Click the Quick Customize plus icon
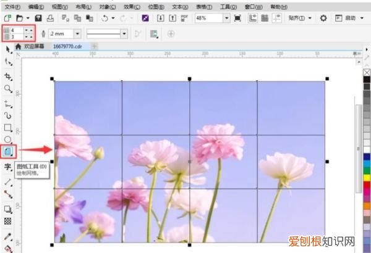 click(x=171, y=34)
